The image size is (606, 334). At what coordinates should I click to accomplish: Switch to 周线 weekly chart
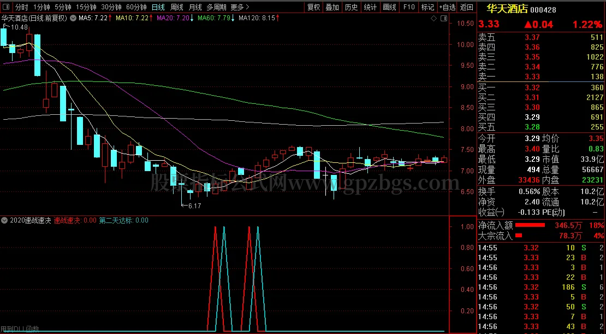[177, 7]
